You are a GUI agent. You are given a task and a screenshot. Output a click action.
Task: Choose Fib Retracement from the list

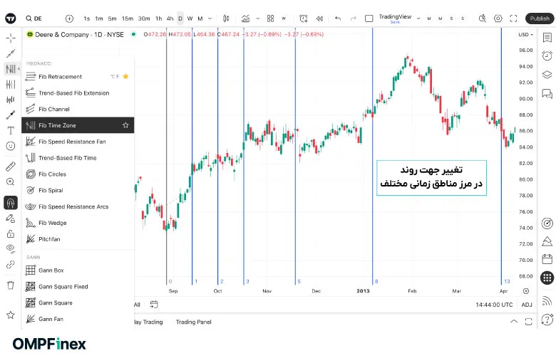[60, 76]
